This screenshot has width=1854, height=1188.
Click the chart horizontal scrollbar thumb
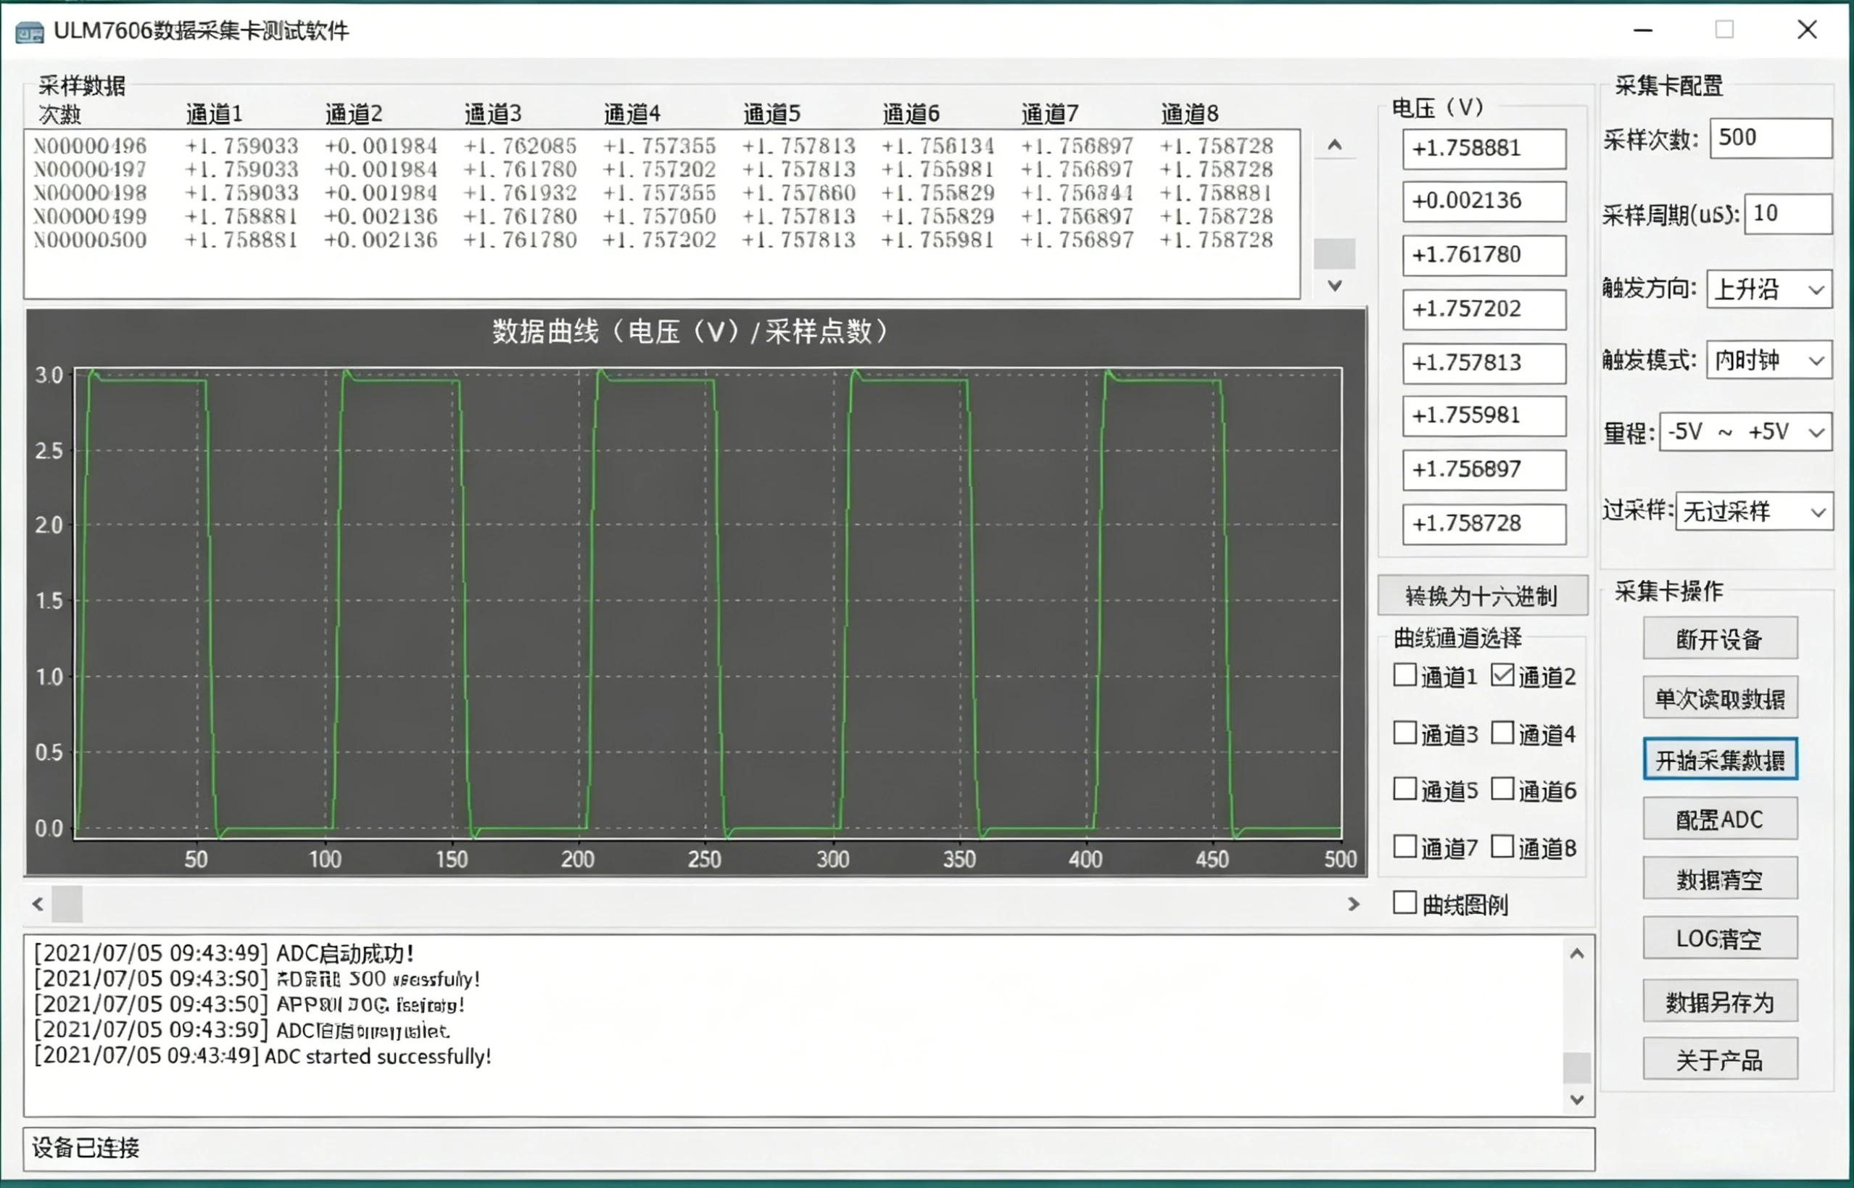pos(67,903)
